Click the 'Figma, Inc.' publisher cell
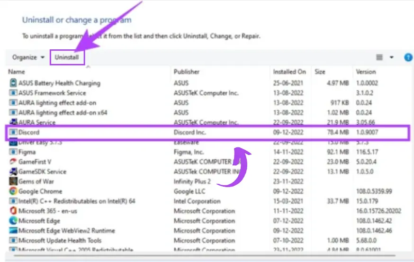The height and width of the screenshot is (262, 414). coord(189,152)
